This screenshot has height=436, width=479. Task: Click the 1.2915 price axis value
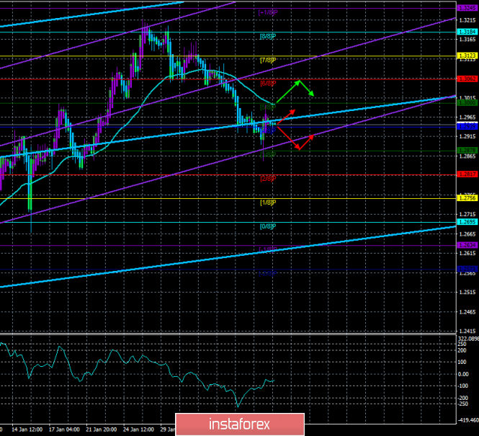467,137
